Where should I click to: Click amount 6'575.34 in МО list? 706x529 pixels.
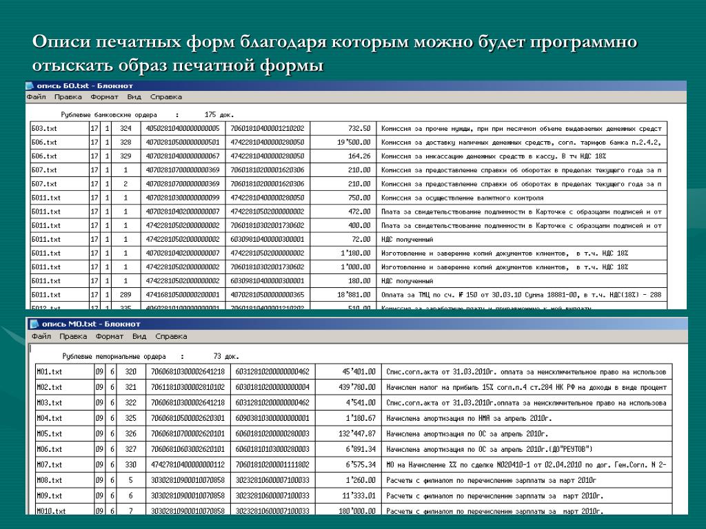pyautogui.click(x=361, y=465)
